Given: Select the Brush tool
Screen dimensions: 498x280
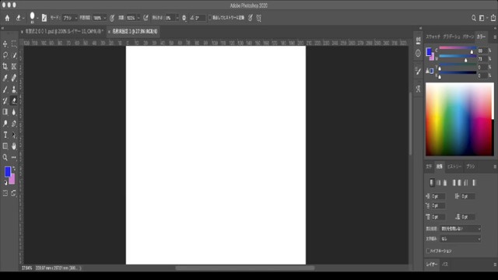Looking at the screenshot, I should pos(5,89).
